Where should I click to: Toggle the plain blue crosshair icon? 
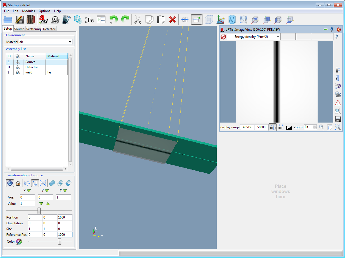[185, 19]
